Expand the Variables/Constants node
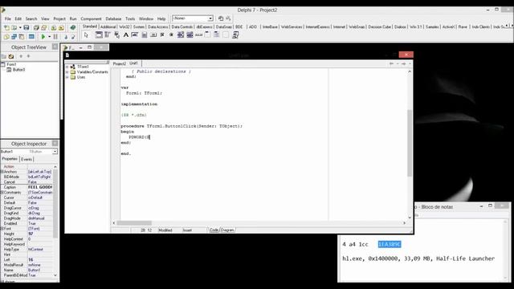This screenshot has width=514, height=289. point(67,71)
